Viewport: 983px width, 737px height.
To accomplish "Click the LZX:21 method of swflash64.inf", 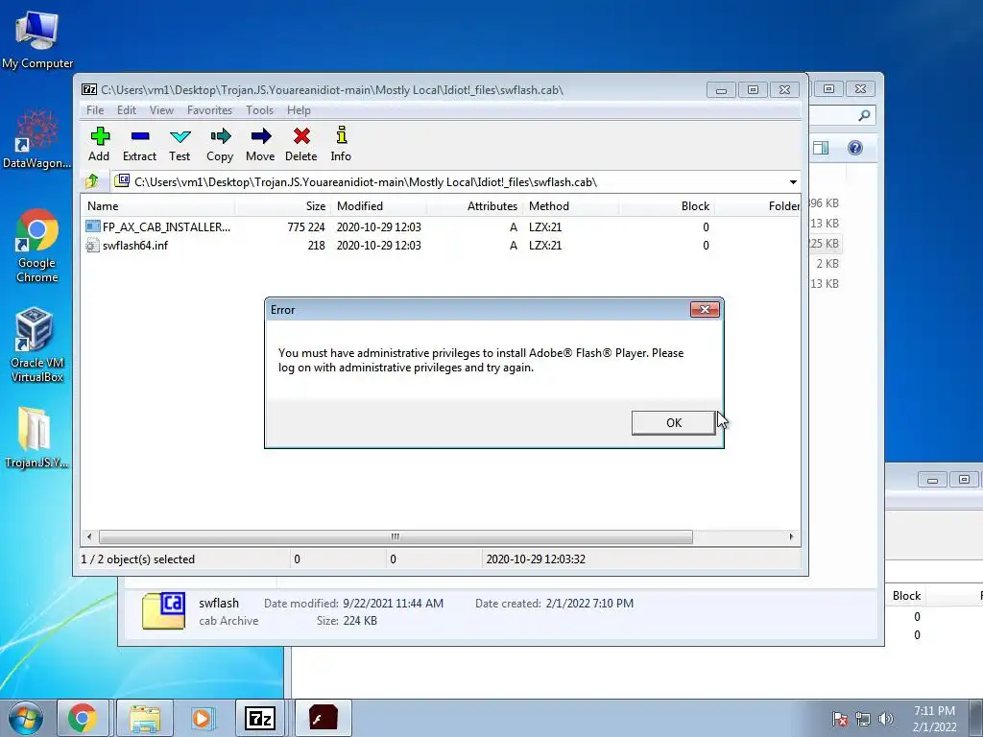I will tap(545, 245).
